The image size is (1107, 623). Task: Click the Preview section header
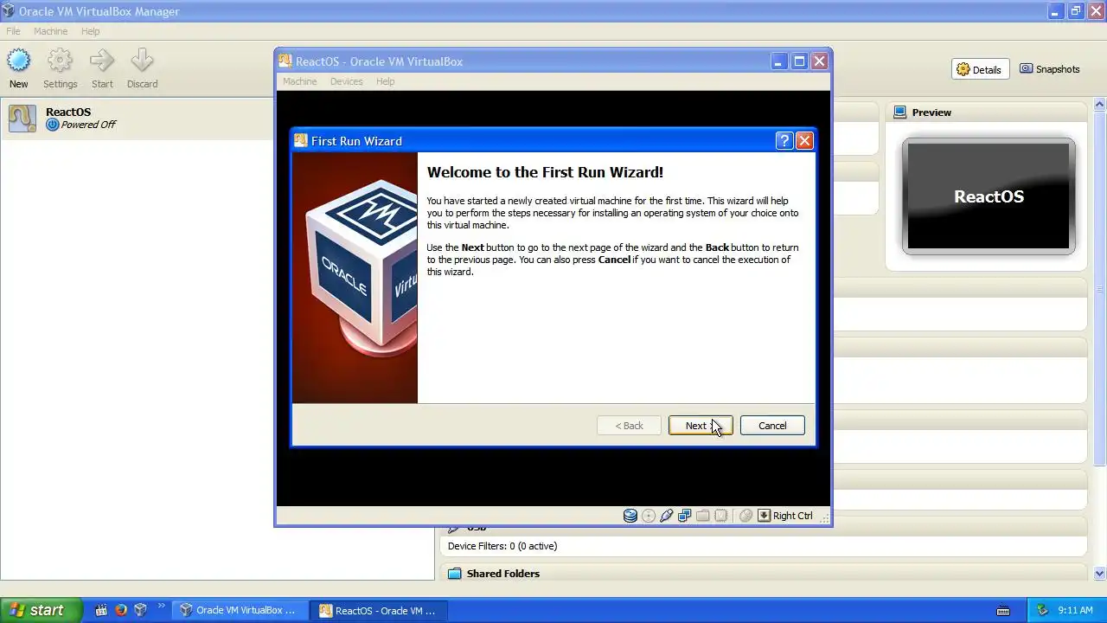click(986, 112)
